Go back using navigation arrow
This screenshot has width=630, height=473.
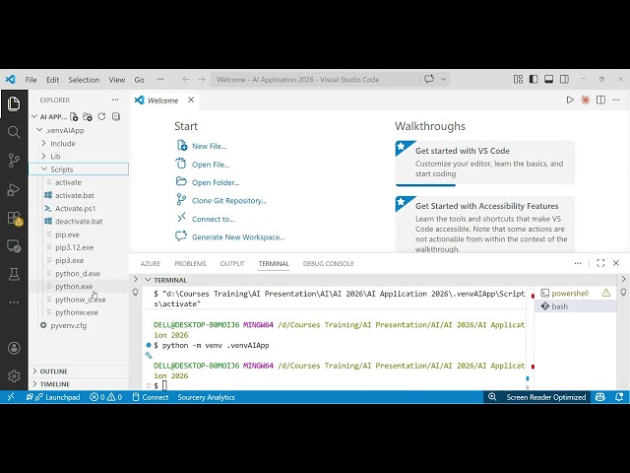pos(186,79)
